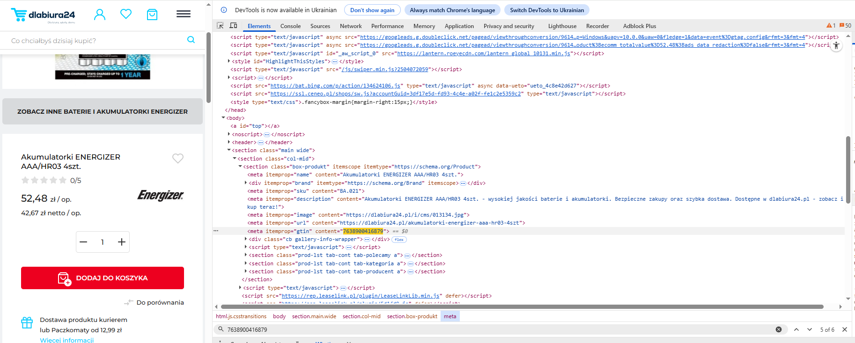Open 'Więcej informacji' delivery link
This screenshot has height=343, width=855.
[x=67, y=340]
